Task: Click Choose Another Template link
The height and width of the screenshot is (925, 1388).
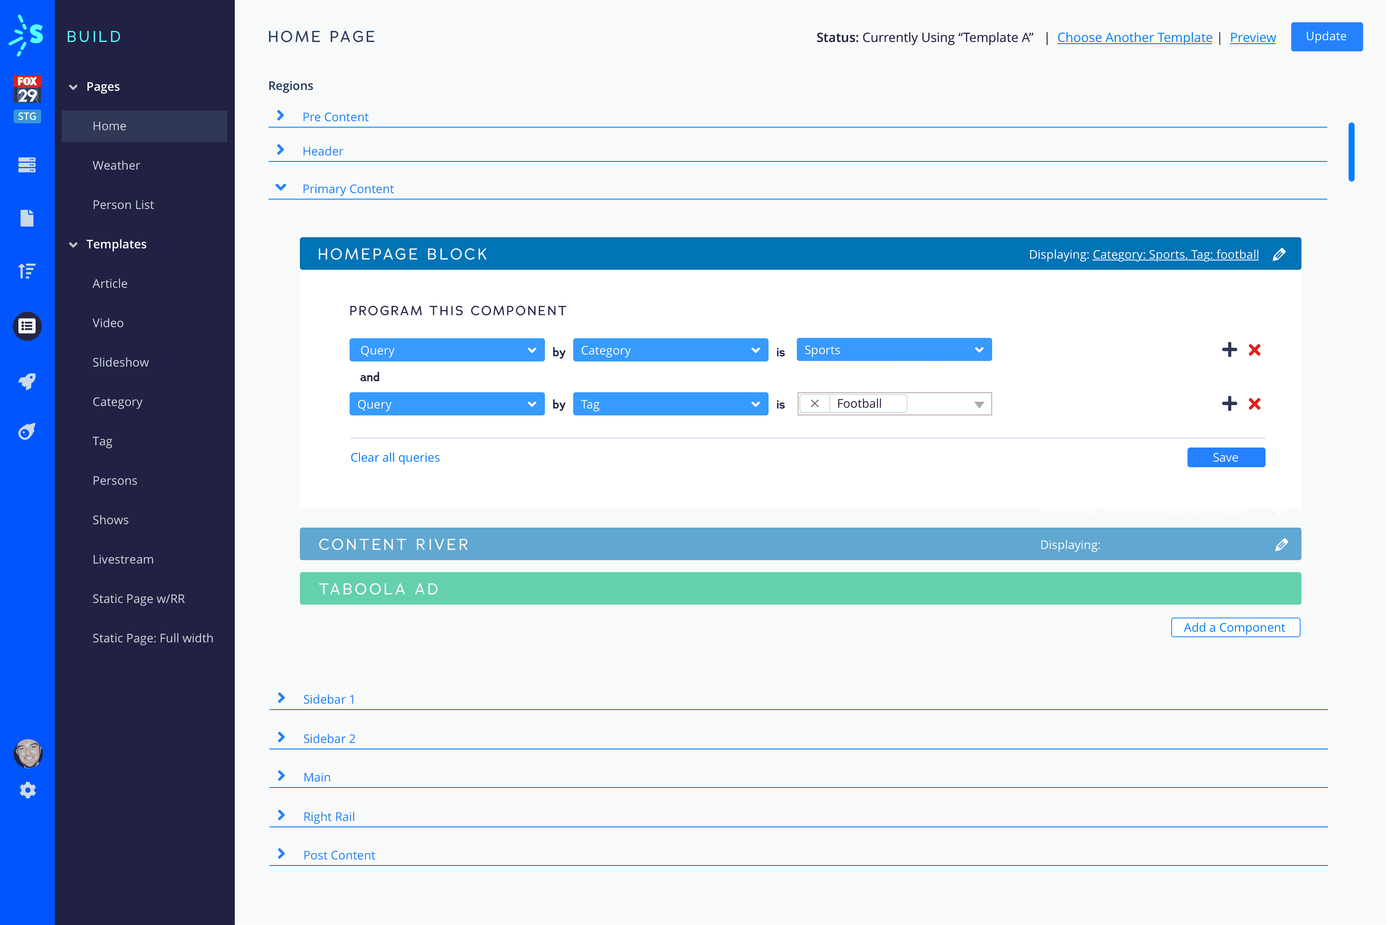Action: pyautogui.click(x=1134, y=37)
